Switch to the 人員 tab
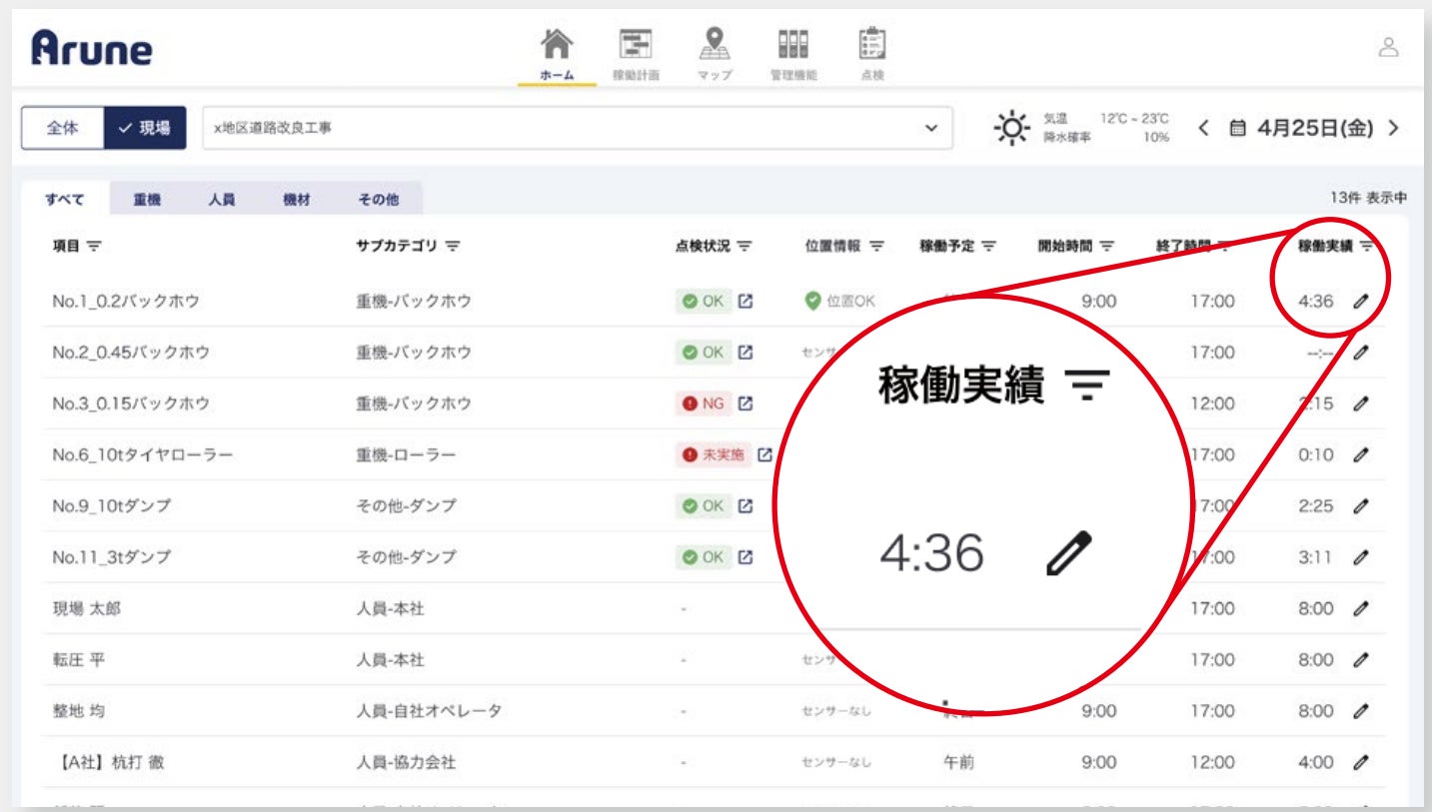The height and width of the screenshot is (812, 1432). [x=222, y=199]
